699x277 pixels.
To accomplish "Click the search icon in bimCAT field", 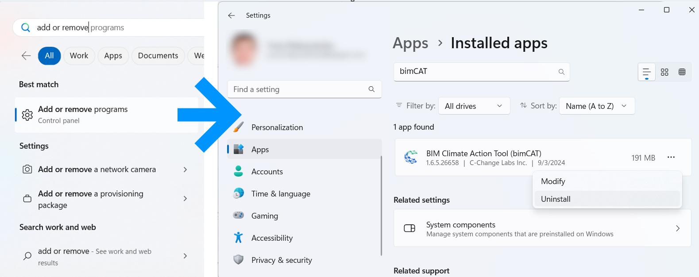I will pyautogui.click(x=561, y=72).
